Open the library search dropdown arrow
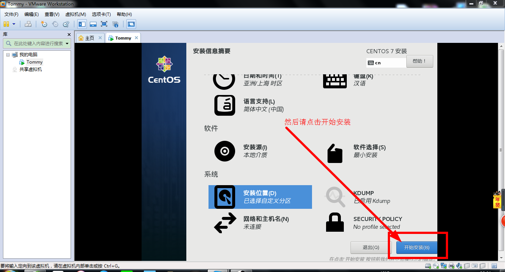Viewport: 505px width, 272px height. [67, 44]
